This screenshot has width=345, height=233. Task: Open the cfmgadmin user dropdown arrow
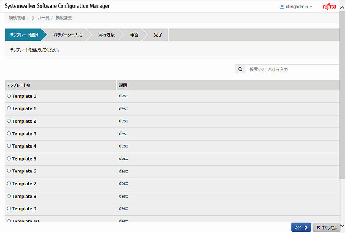pos(311,7)
